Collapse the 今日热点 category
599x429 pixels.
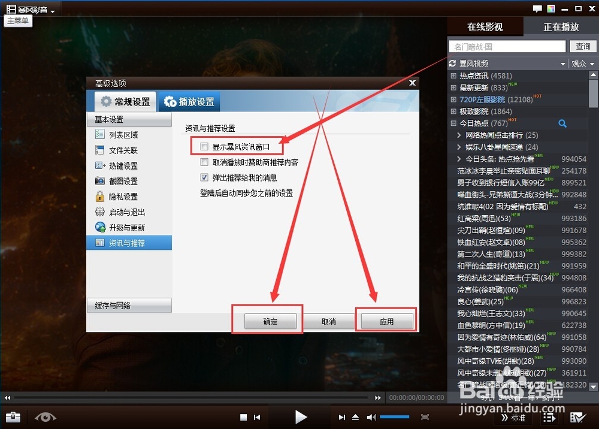[x=453, y=123]
